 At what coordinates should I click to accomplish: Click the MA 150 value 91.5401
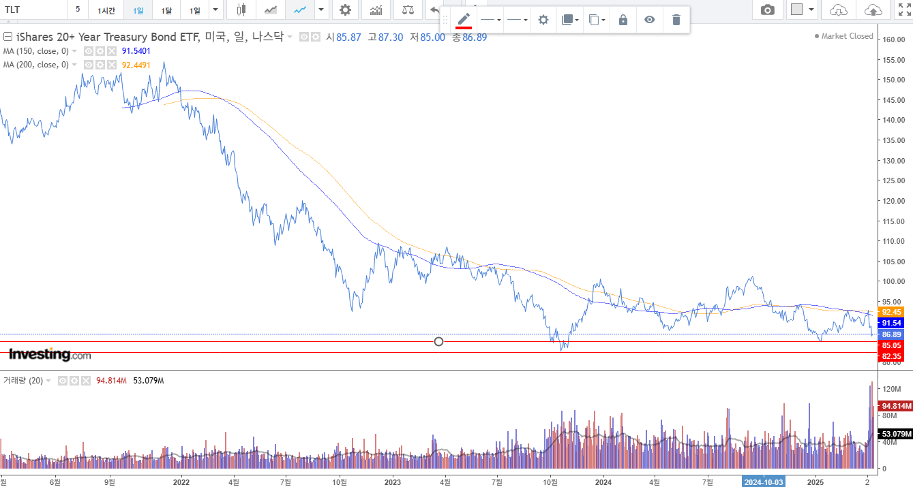point(136,51)
